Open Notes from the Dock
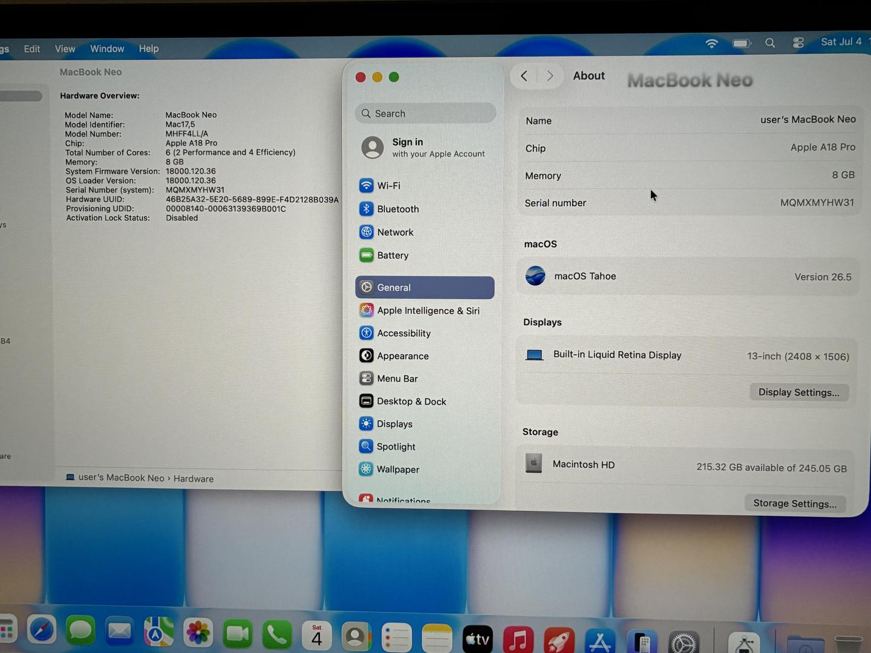Screen dimensions: 871x653 (x=437, y=638)
